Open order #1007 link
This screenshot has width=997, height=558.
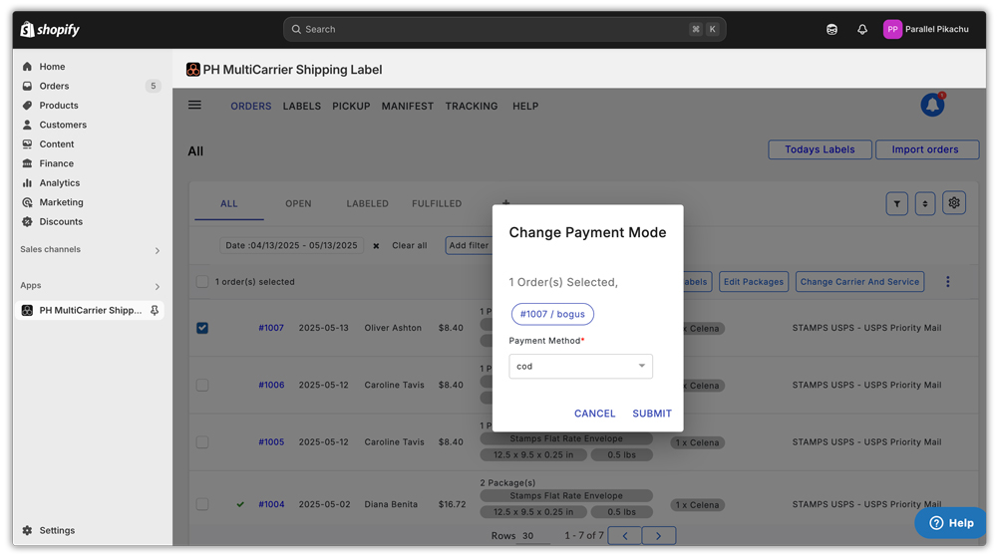pyautogui.click(x=271, y=328)
